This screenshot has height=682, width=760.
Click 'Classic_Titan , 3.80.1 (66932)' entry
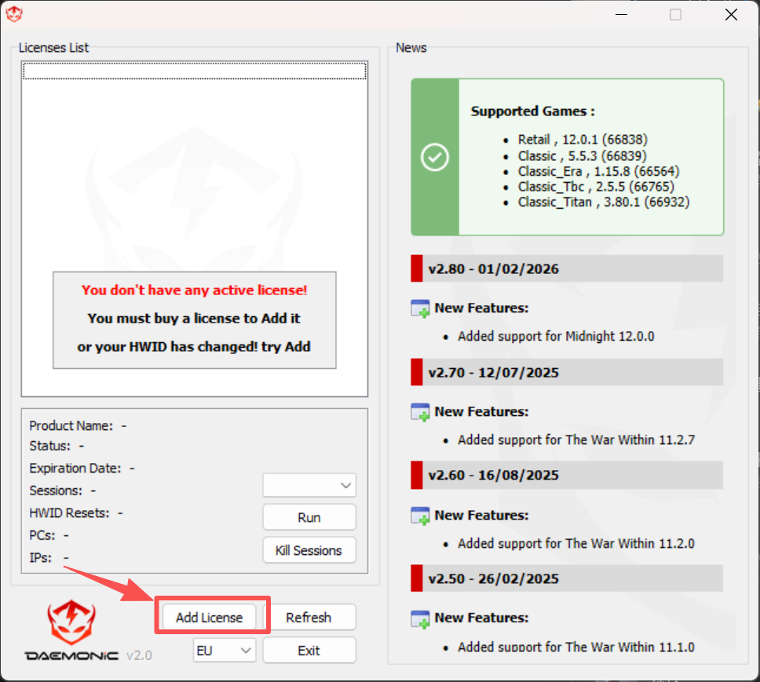(x=604, y=202)
